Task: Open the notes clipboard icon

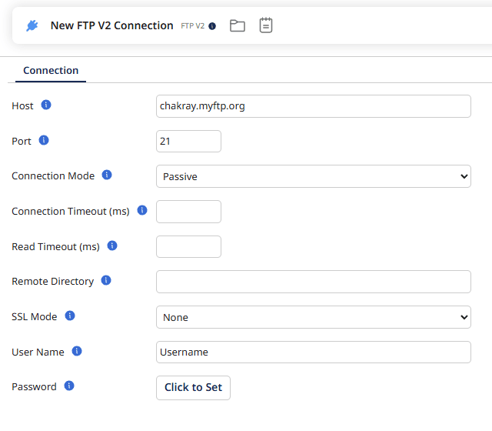Action: pyautogui.click(x=265, y=25)
